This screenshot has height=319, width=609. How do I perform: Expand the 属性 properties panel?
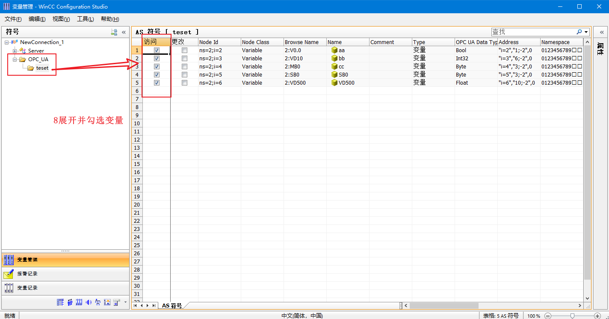click(x=601, y=32)
